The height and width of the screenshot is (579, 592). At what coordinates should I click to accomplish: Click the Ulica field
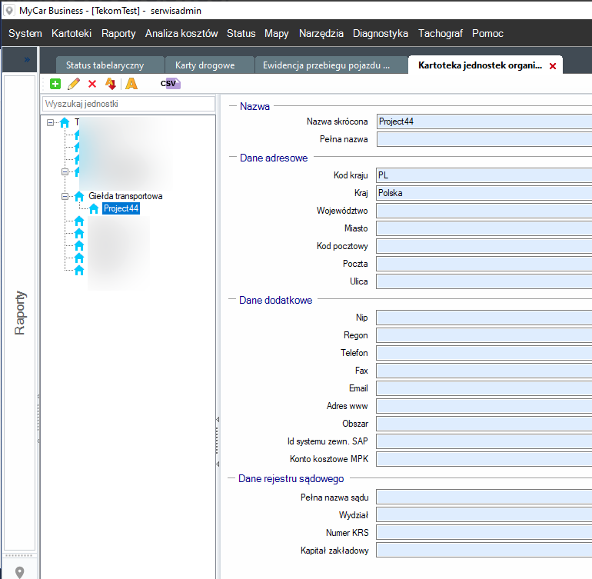(484, 281)
